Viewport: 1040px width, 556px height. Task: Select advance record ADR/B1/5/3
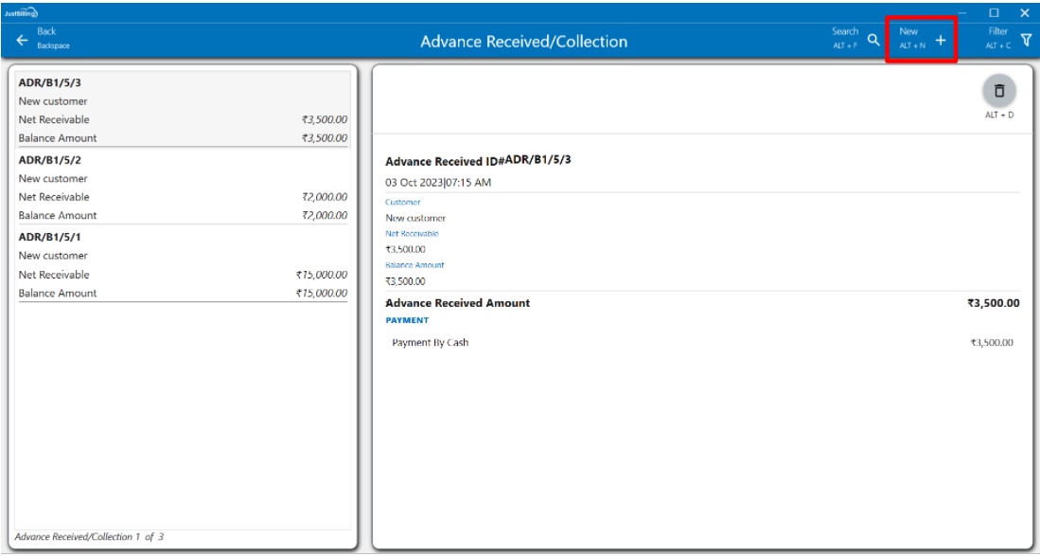pyautogui.click(x=49, y=83)
